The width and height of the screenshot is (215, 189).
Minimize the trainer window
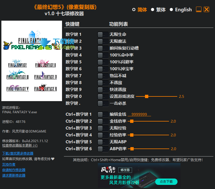199,9
